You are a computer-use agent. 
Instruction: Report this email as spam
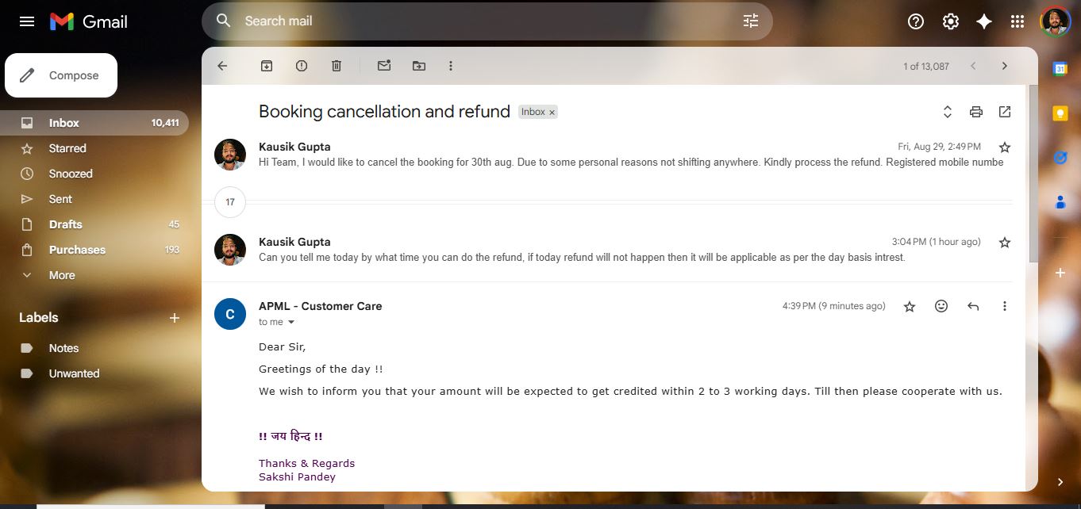coord(302,66)
